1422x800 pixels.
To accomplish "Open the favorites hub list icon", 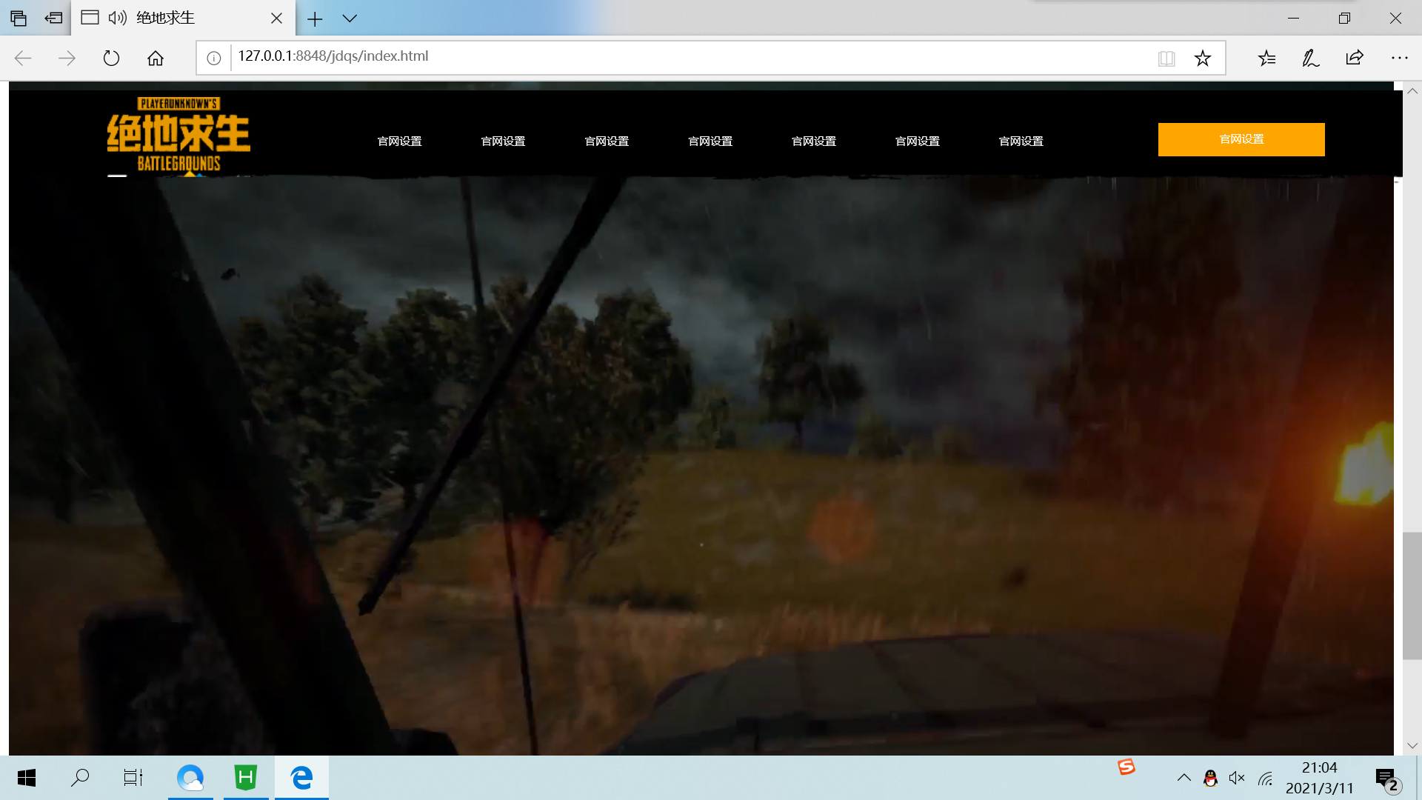I will (1266, 58).
